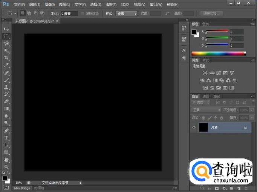Image resolution: width=257 pixels, height=192 pixels.
Task: Select the Horizontal Type tool
Action: 6,138
